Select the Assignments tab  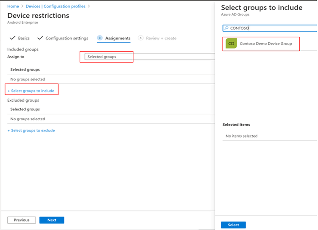click(117, 38)
